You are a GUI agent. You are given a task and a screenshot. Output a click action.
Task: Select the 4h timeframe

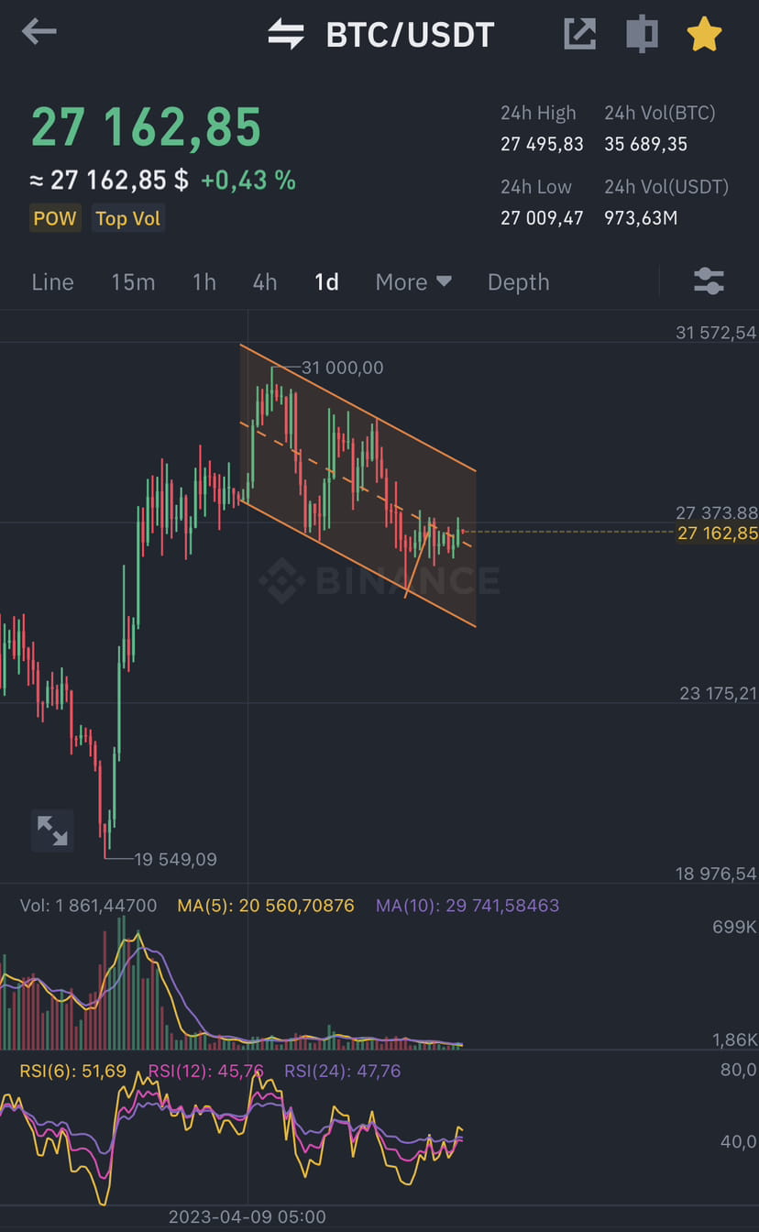pyautogui.click(x=265, y=282)
